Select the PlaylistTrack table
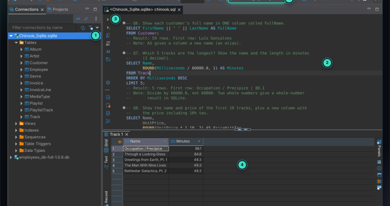The image size is (390, 206). pyautogui.click(x=41, y=110)
